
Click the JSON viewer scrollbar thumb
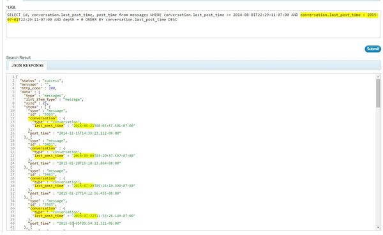point(378,93)
